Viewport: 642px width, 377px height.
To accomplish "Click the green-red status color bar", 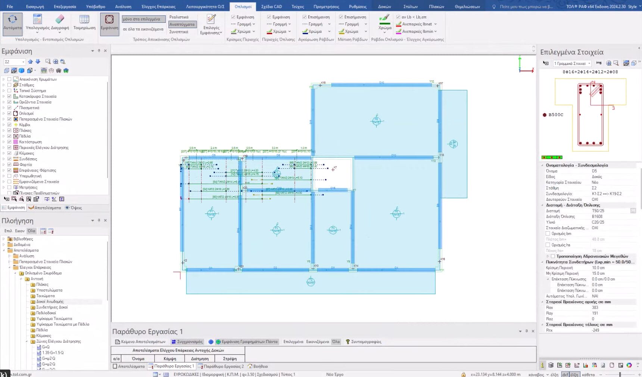I will pyautogui.click(x=552, y=158).
